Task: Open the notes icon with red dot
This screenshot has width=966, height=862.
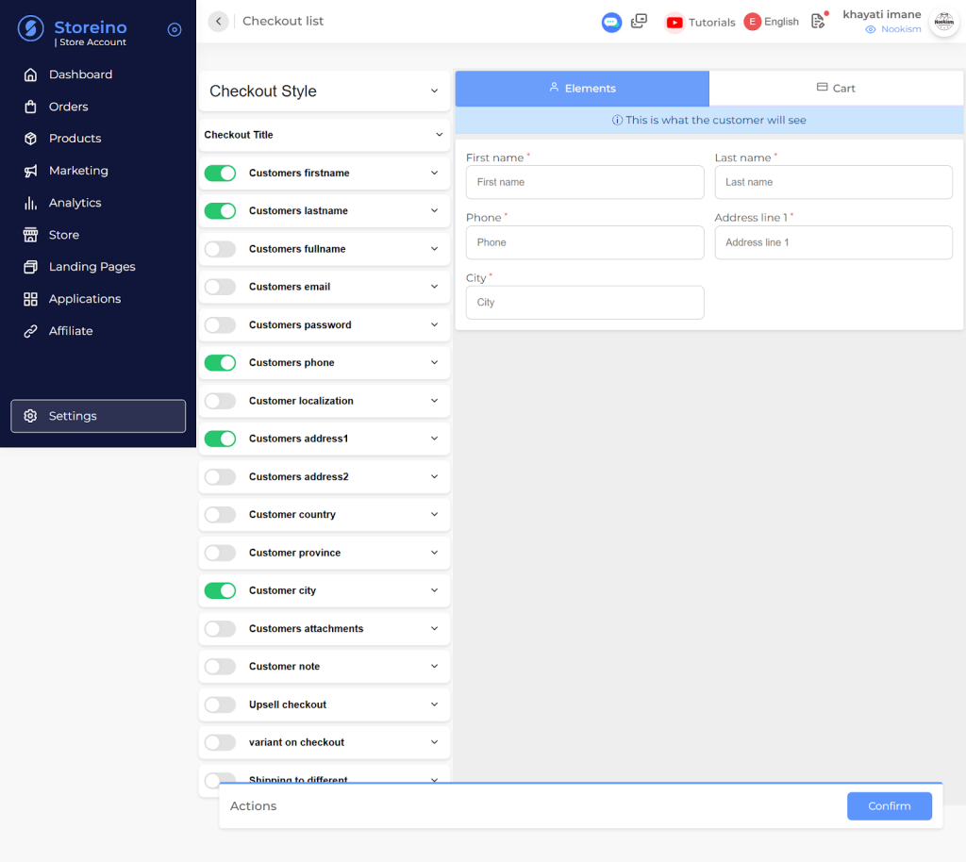Action: 819,21
